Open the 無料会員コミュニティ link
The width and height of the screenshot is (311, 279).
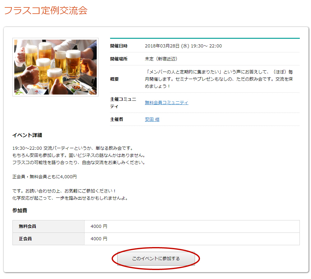click(x=167, y=103)
